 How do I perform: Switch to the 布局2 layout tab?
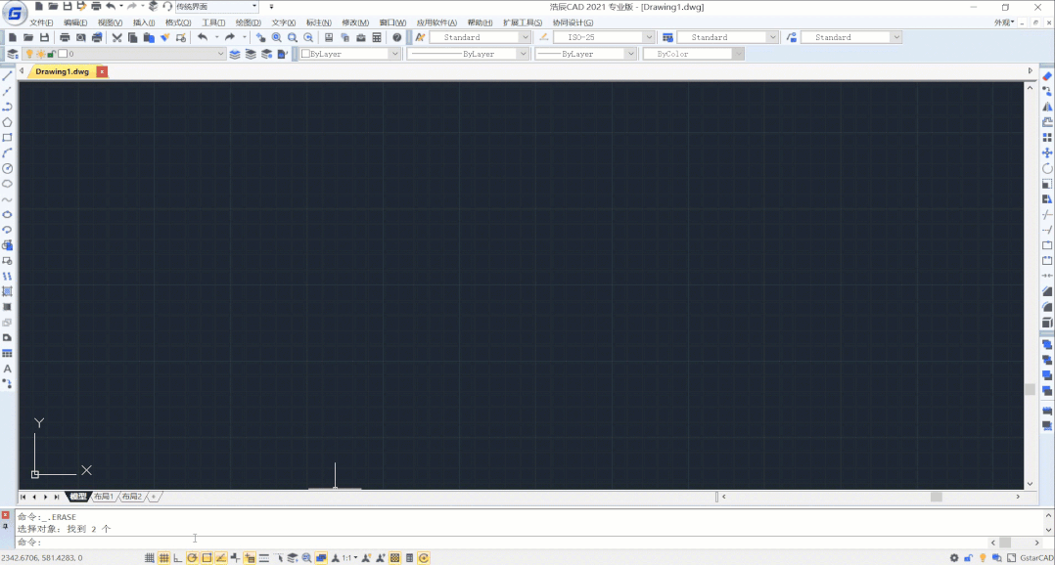pos(132,497)
